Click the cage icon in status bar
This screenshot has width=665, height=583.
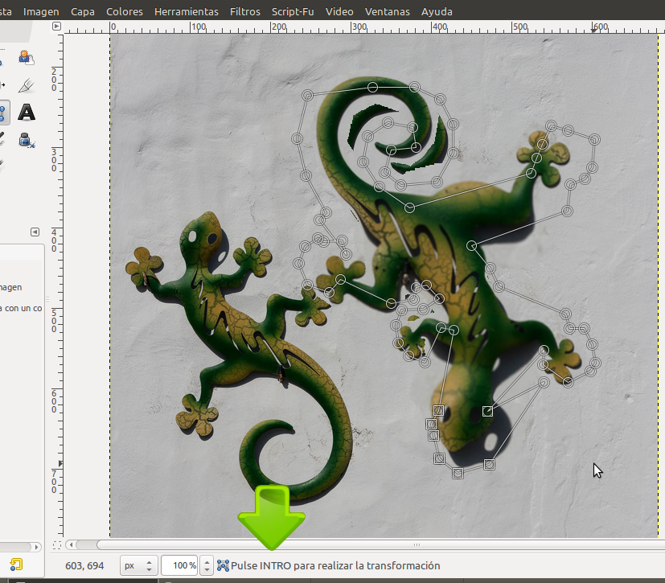pyautogui.click(x=223, y=565)
